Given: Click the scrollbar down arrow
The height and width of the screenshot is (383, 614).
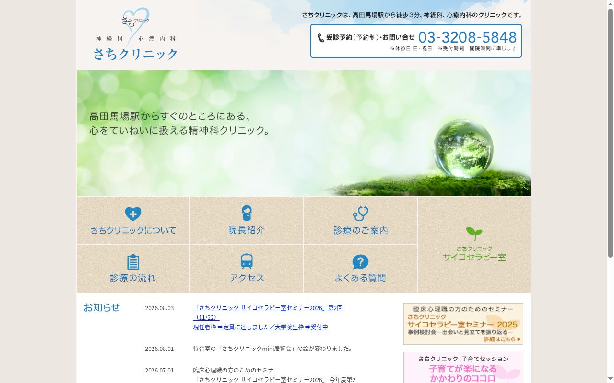Looking at the screenshot, I should coord(610,379).
